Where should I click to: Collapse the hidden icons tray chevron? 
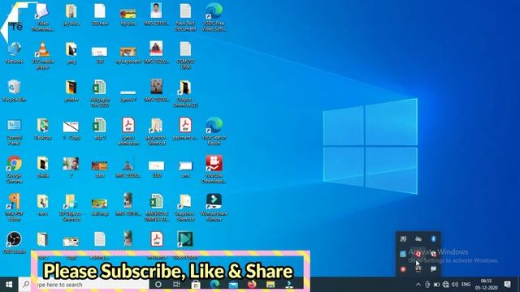pos(418,285)
